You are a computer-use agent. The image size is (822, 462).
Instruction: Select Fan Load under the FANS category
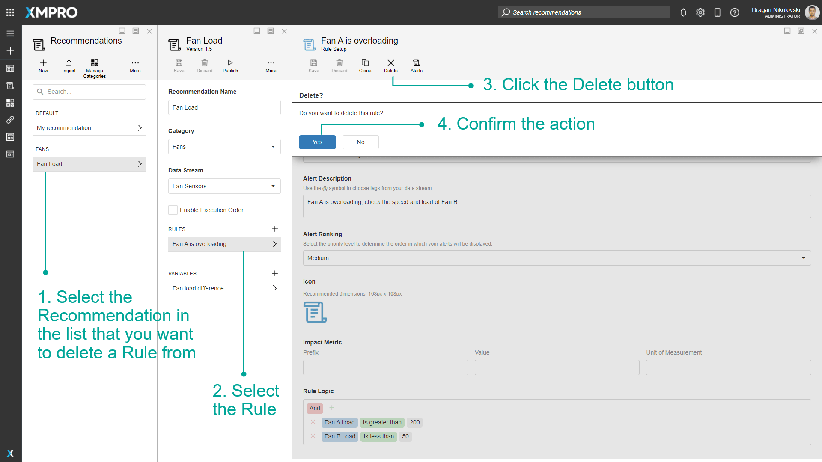(89, 164)
